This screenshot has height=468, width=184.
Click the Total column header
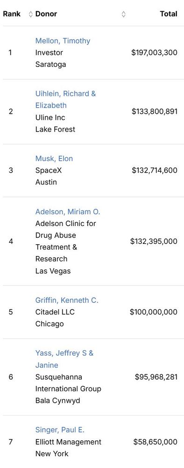coord(169,14)
